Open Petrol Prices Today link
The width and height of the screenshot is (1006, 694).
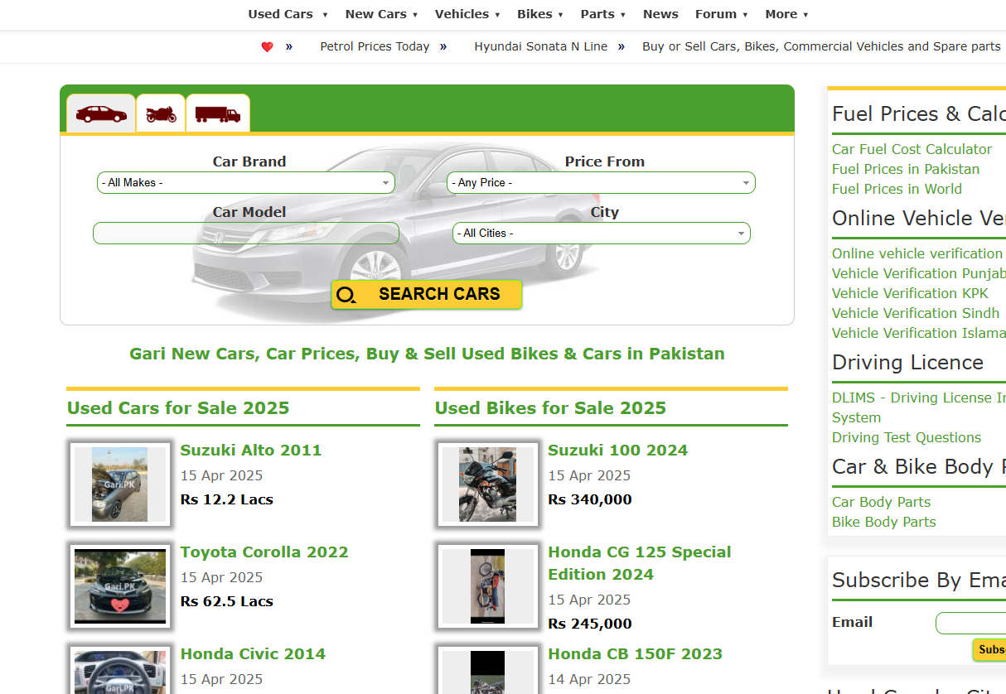tap(375, 46)
